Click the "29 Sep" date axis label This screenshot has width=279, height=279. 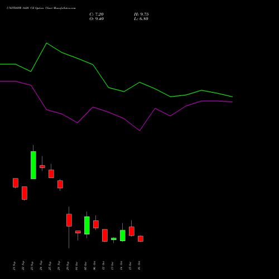(x=68, y=266)
